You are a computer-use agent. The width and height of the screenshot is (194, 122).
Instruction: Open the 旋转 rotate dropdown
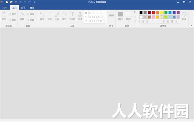point(31,20)
